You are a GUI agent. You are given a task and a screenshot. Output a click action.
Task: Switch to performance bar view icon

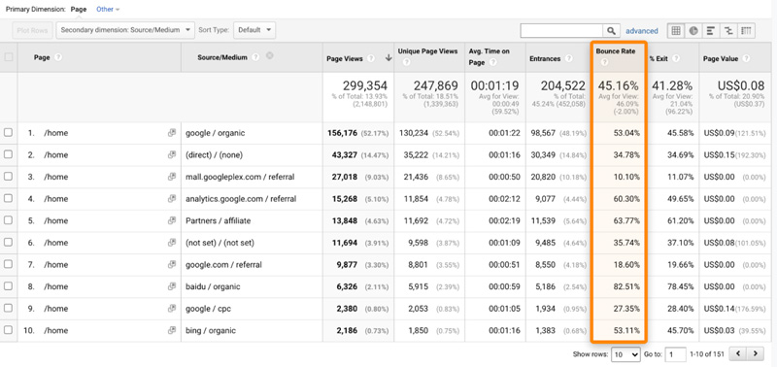(710, 31)
